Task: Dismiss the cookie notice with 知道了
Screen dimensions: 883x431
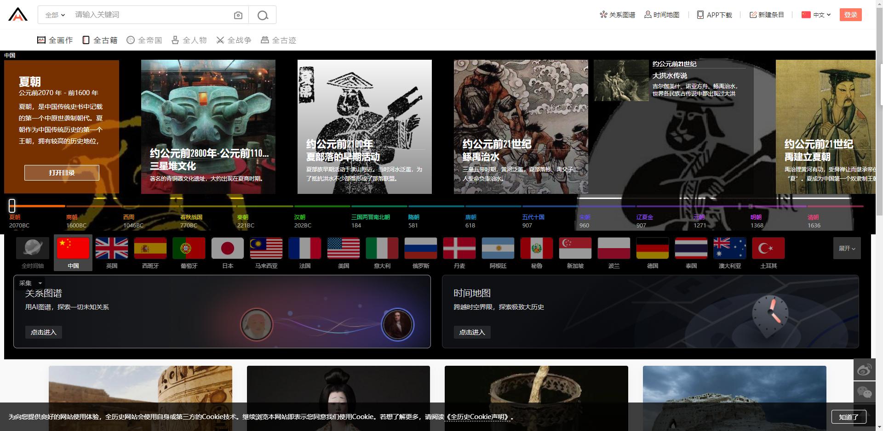Action: (x=849, y=417)
